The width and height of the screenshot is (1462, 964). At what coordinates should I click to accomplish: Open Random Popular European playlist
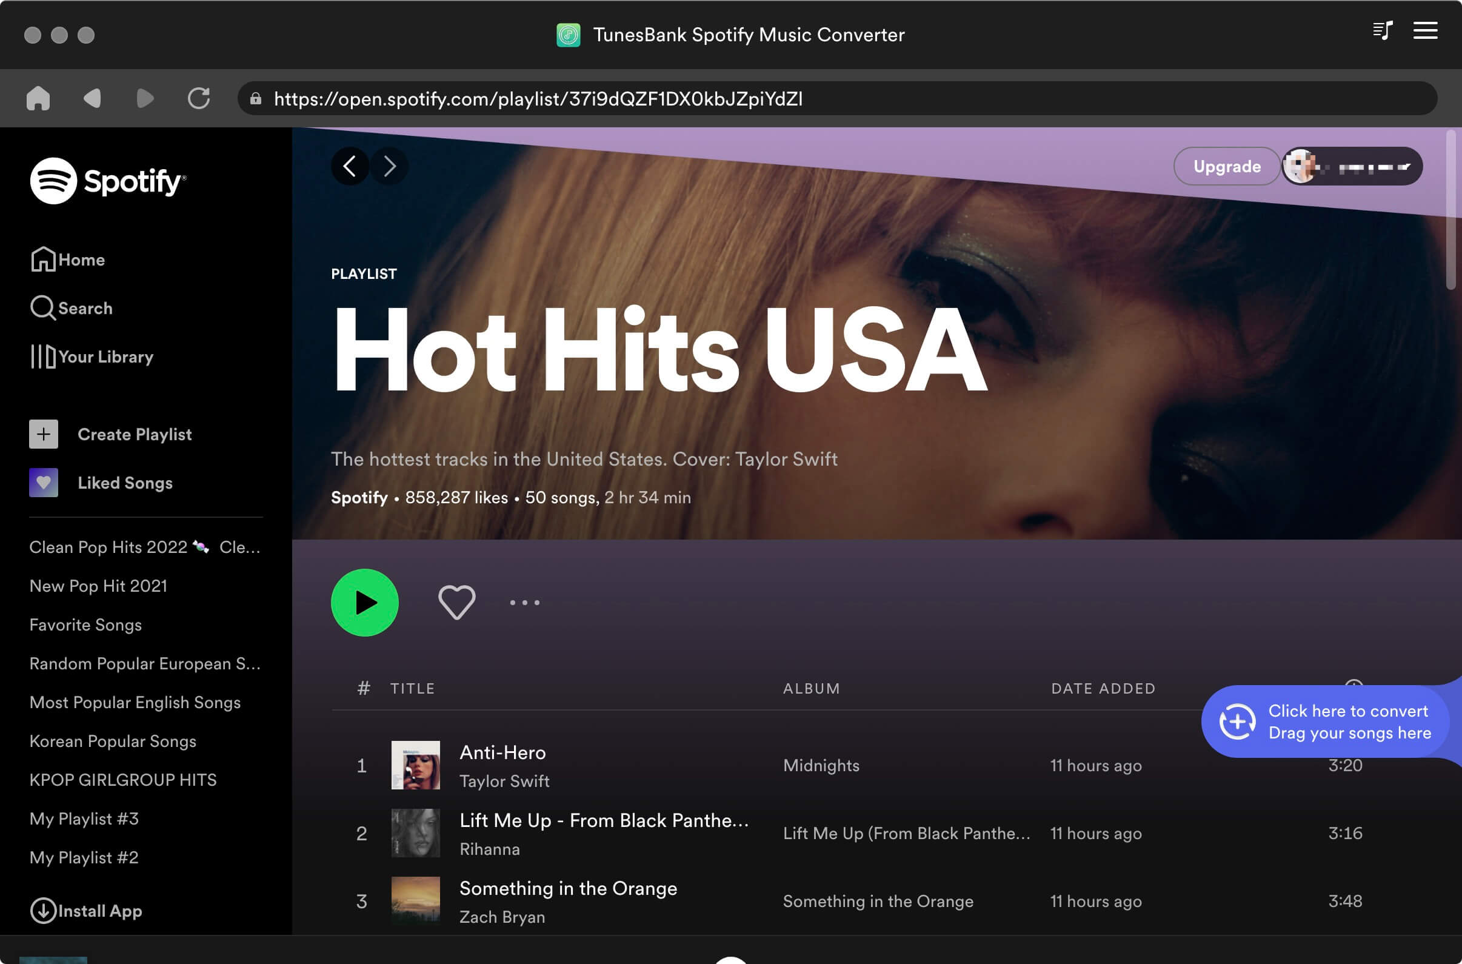point(145,663)
